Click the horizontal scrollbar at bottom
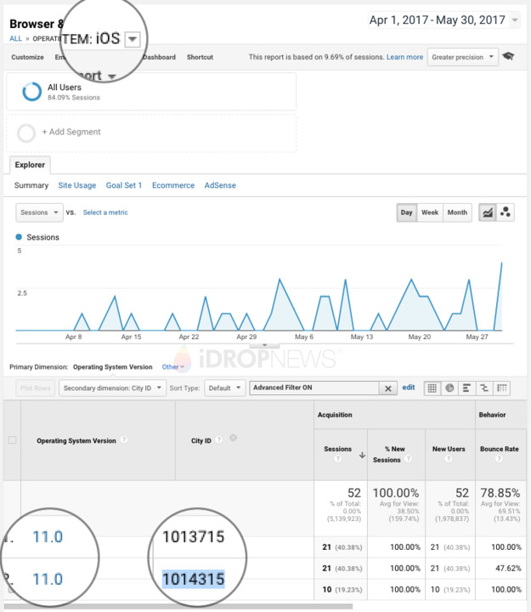The width and height of the screenshot is (531, 612). pyautogui.click(x=178, y=607)
